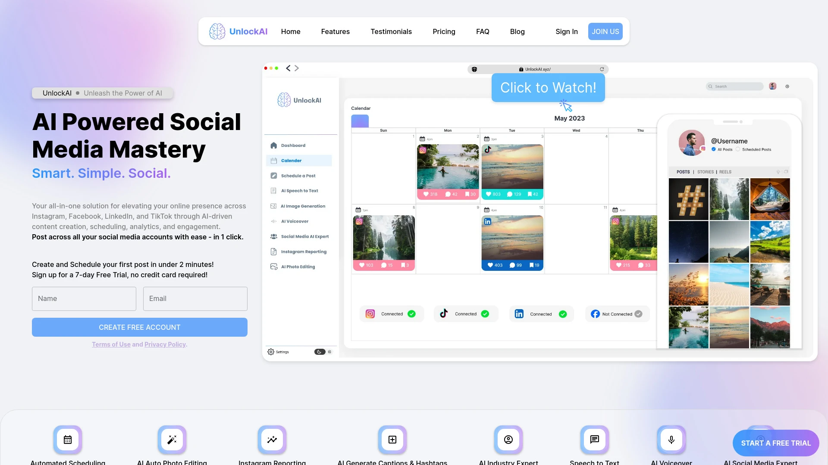Image resolution: width=828 pixels, height=465 pixels.
Task: Toggle Facebook Not Connected status
Action: pyautogui.click(x=637, y=314)
